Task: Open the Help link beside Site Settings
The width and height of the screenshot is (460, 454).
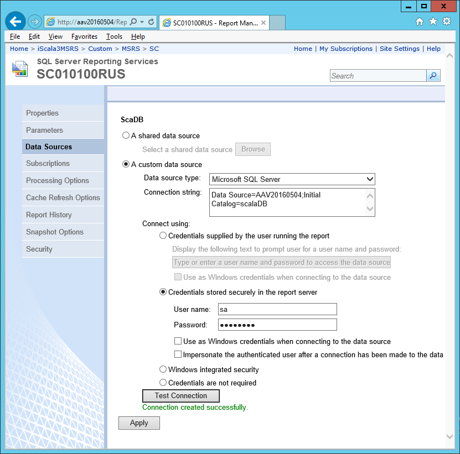Action: pos(433,49)
